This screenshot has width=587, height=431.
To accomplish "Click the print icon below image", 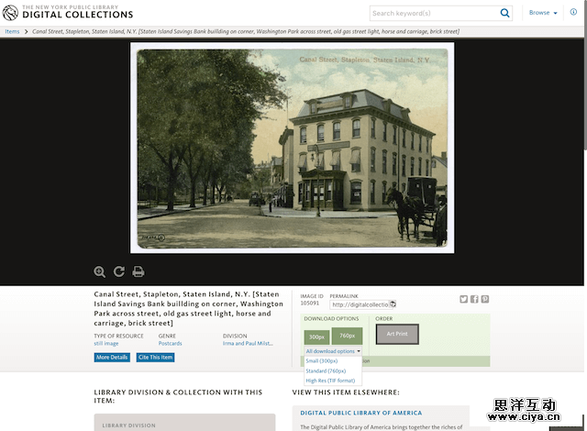I will [138, 271].
